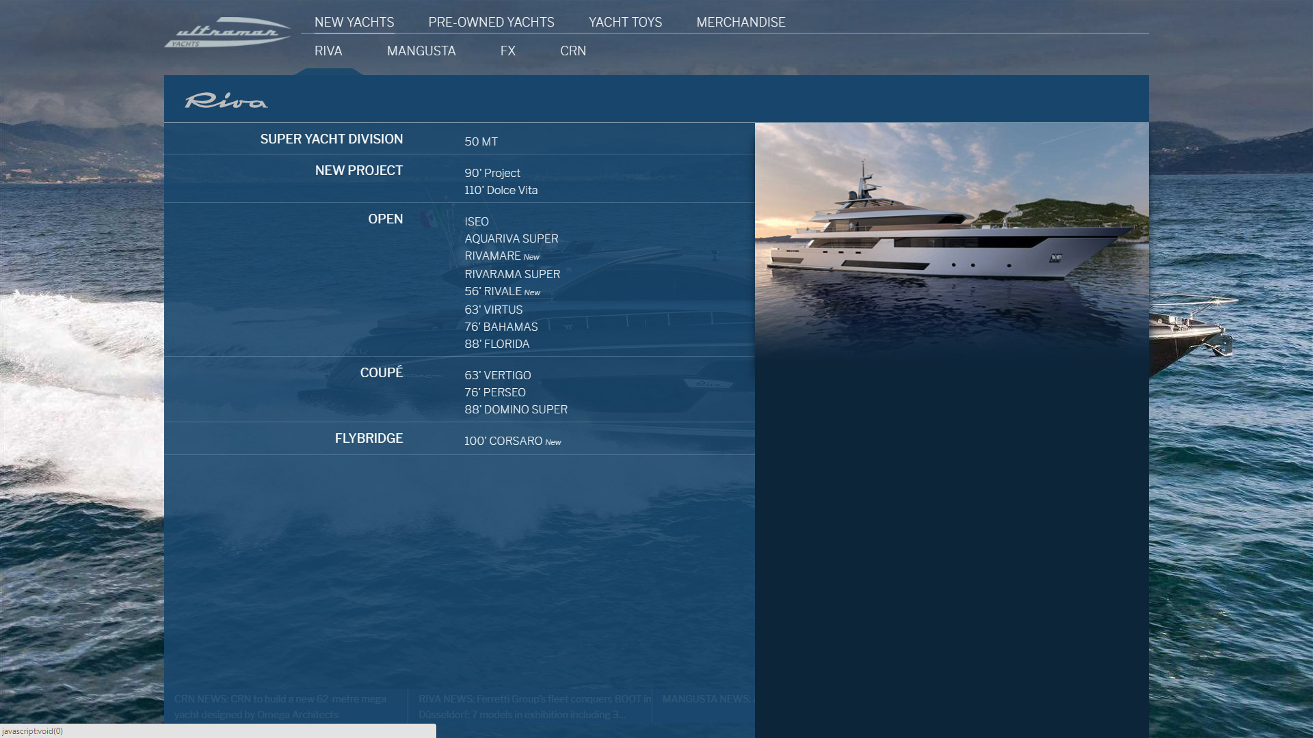The width and height of the screenshot is (1313, 738).
Task: Click the Open category heading
Action: pos(385,219)
